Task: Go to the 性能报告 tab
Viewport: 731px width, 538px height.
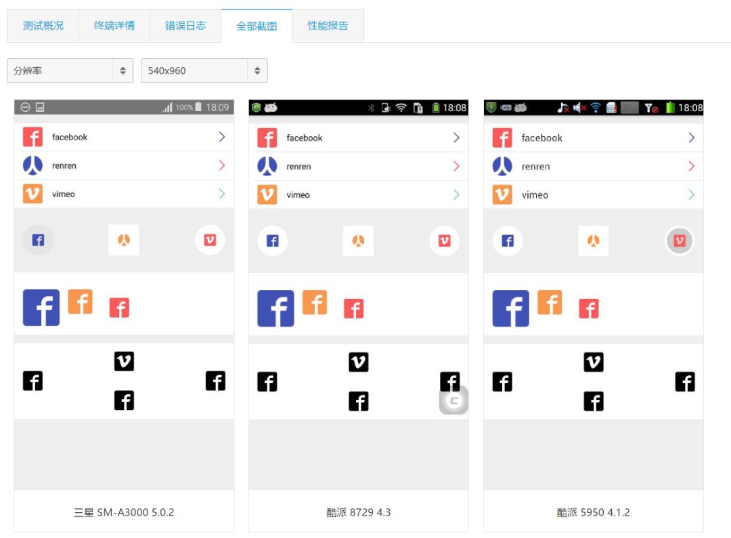Action: (x=328, y=26)
